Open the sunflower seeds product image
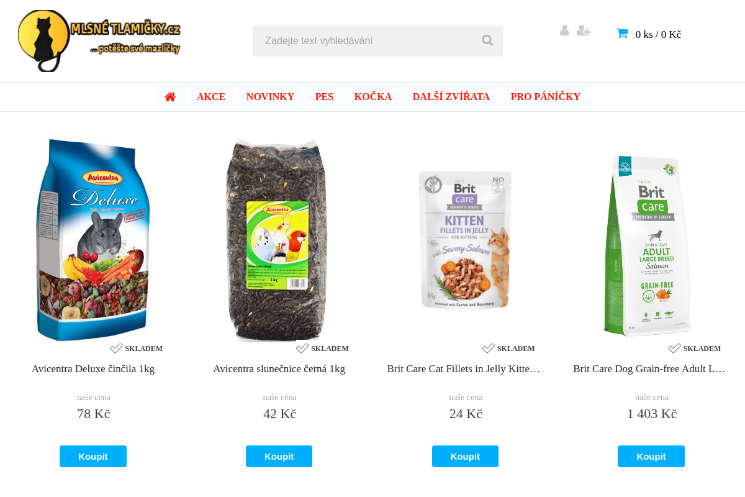Viewport: 745px width, 497px height. [x=276, y=239]
